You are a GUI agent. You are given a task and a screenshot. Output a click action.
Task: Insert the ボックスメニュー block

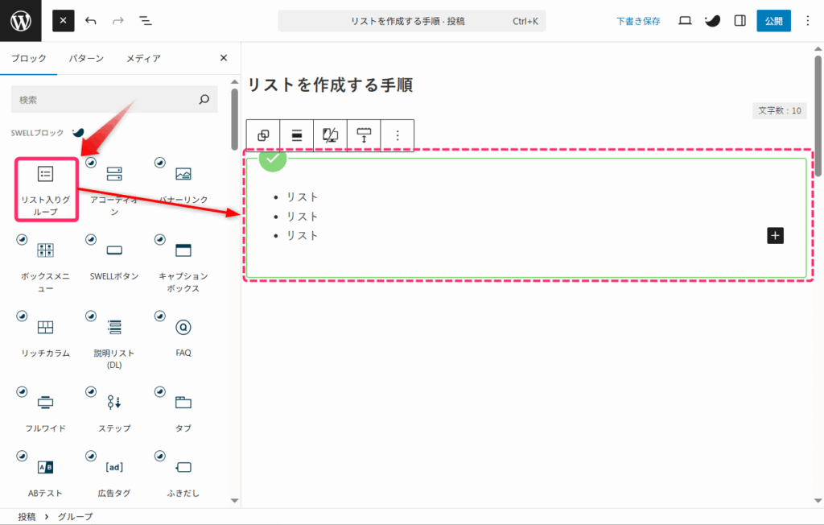click(45, 264)
